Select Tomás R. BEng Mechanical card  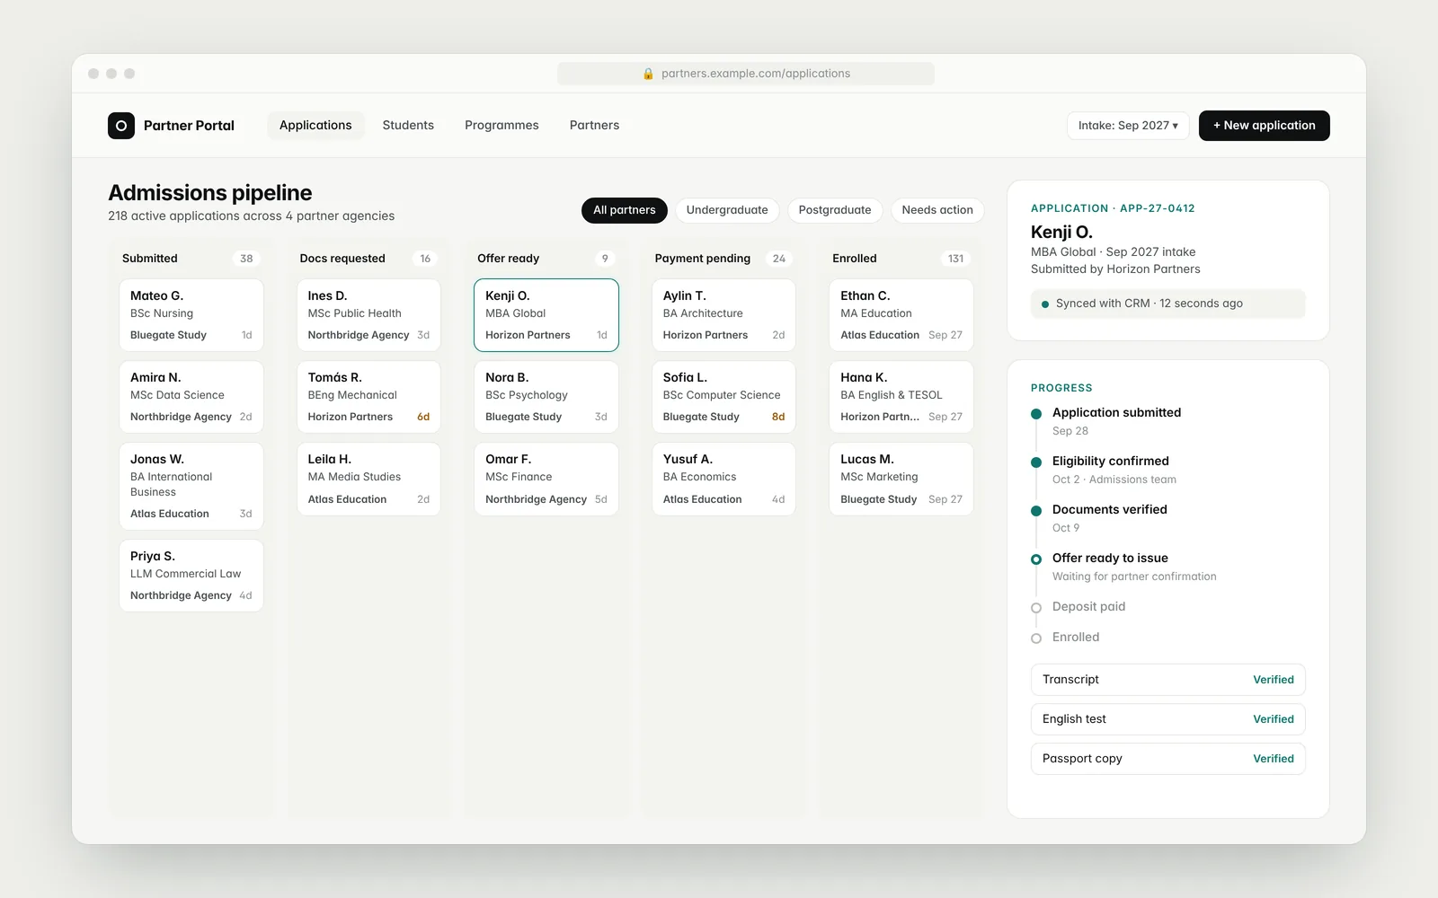[x=368, y=397]
